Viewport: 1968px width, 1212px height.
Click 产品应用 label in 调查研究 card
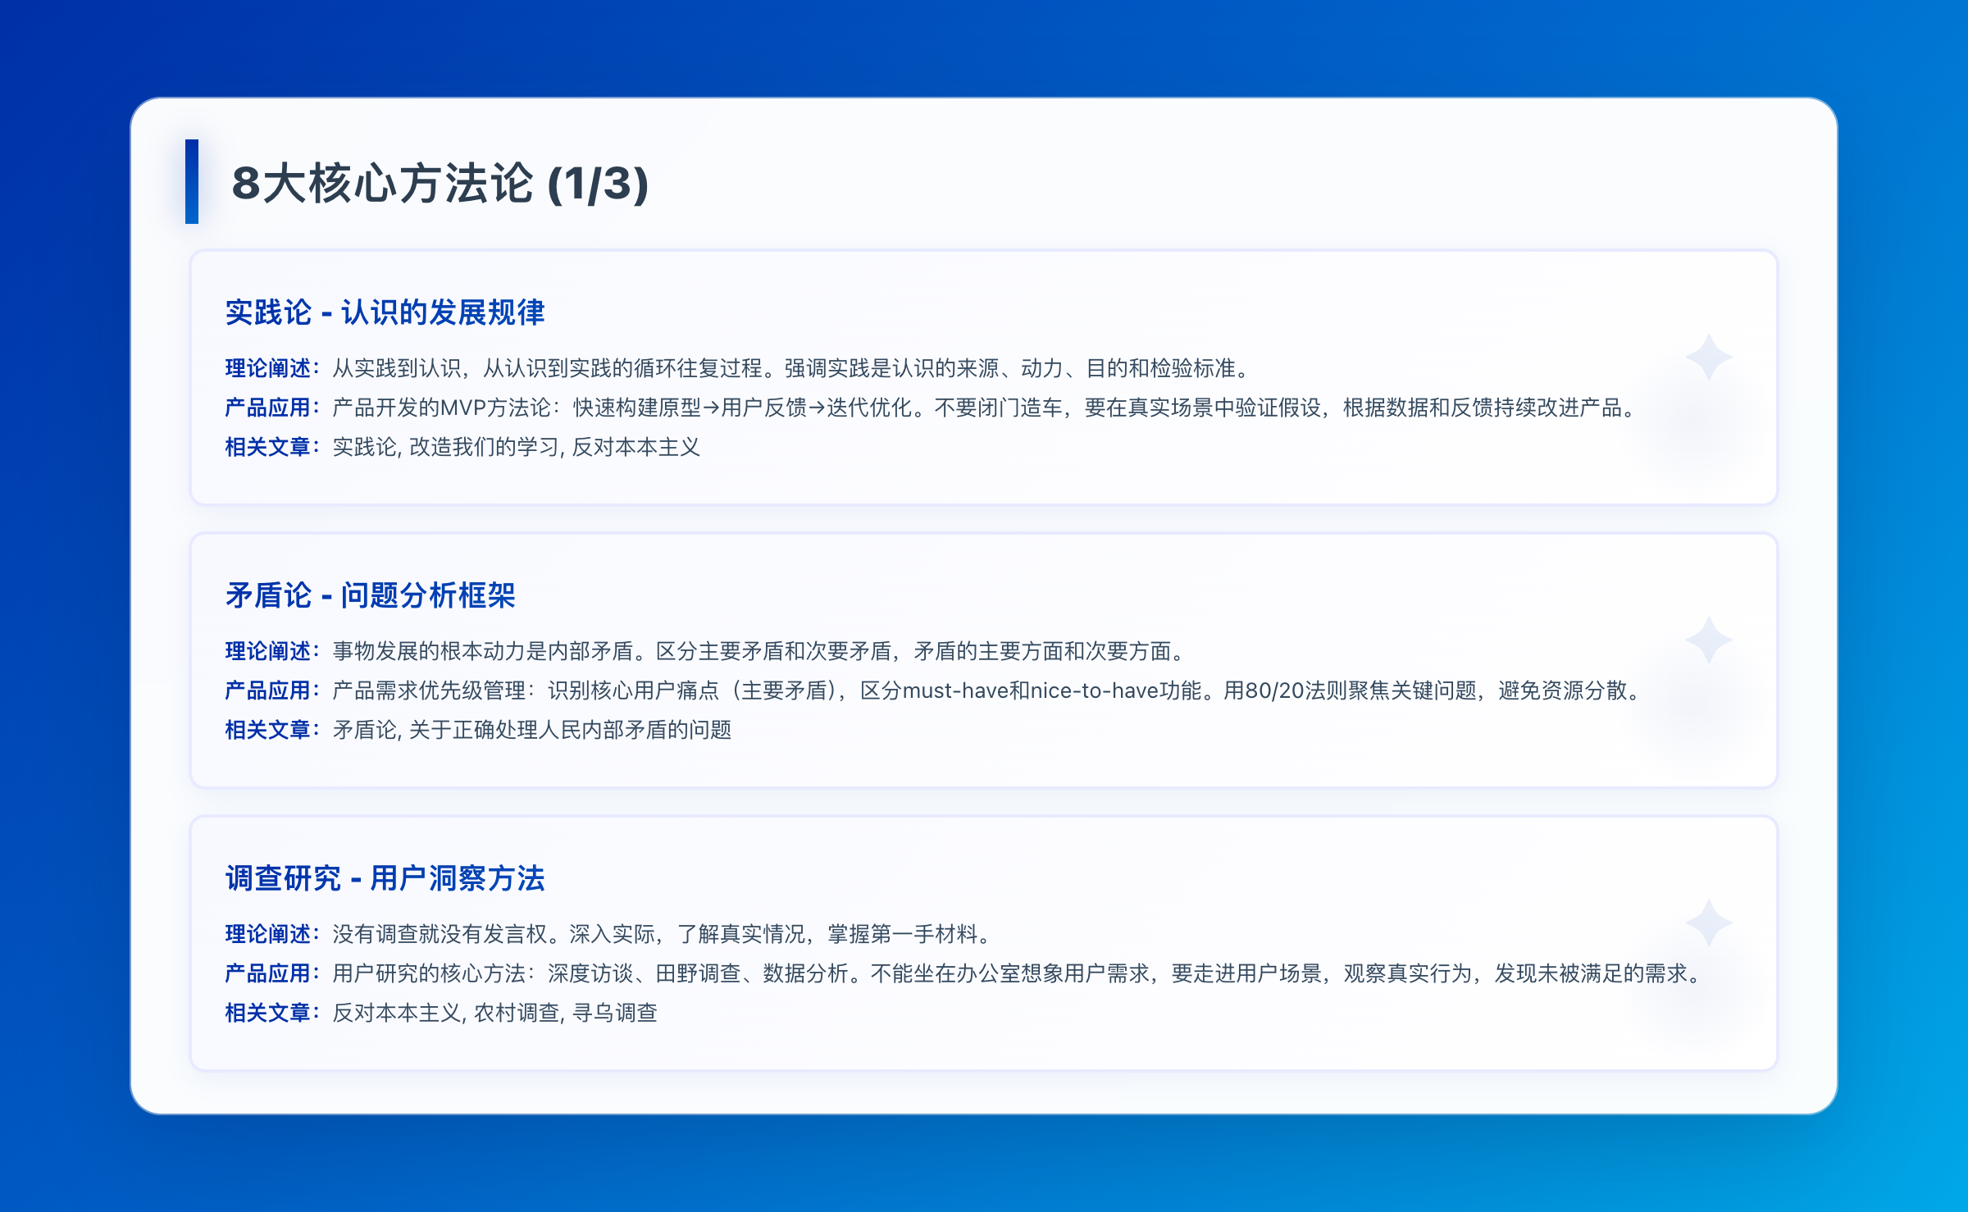268,973
